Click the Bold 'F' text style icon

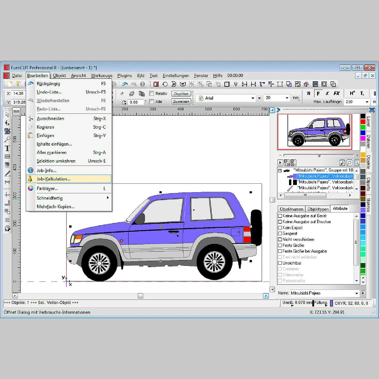coord(318,93)
